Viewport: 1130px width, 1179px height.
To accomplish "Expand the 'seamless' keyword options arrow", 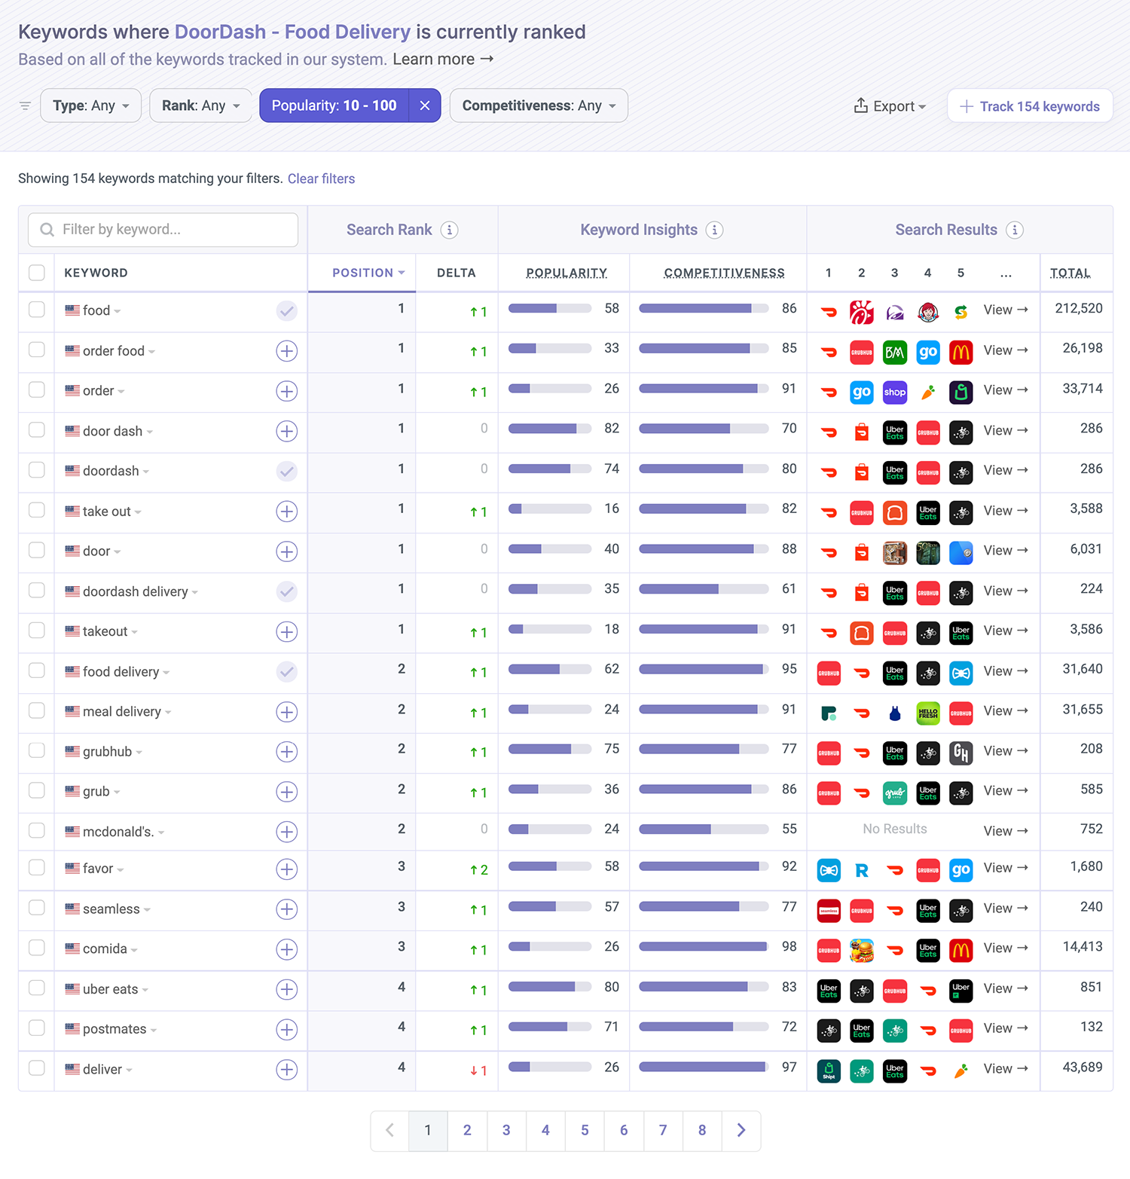I will coord(147,910).
